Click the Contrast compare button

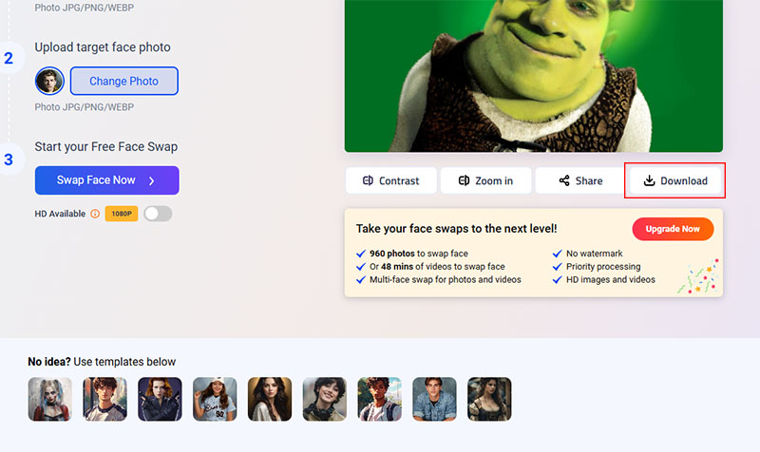pyautogui.click(x=391, y=180)
